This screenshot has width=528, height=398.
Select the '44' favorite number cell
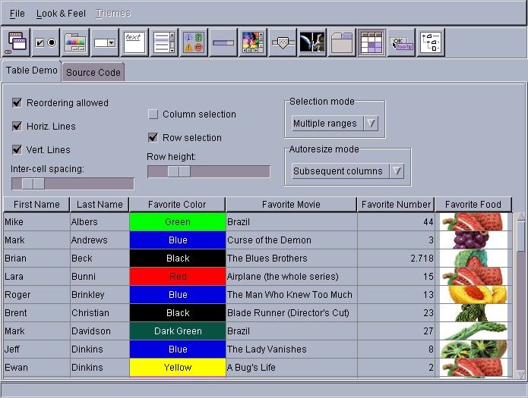(396, 222)
